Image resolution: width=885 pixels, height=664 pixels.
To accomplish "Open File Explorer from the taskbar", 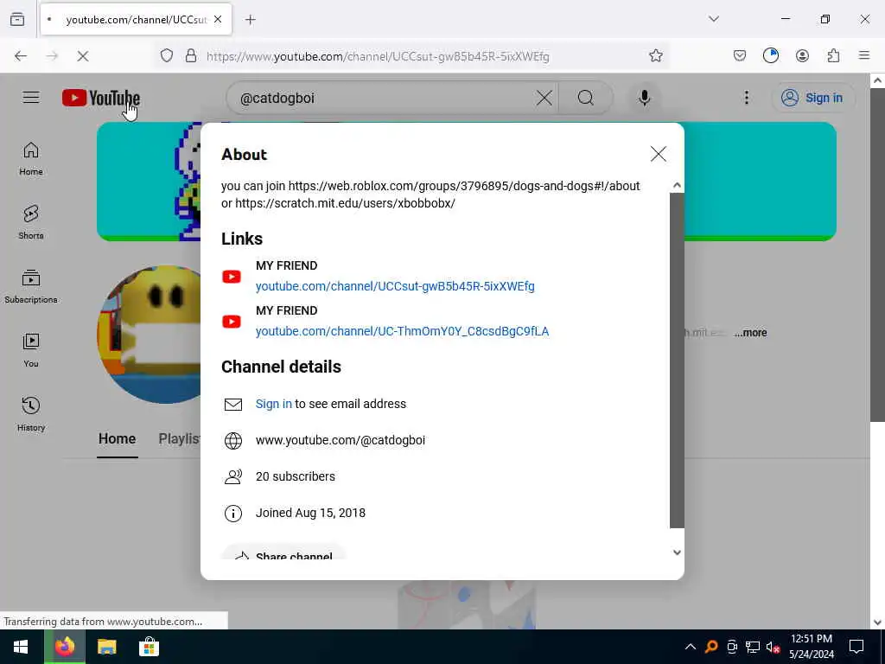I will pyautogui.click(x=106, y=647).
